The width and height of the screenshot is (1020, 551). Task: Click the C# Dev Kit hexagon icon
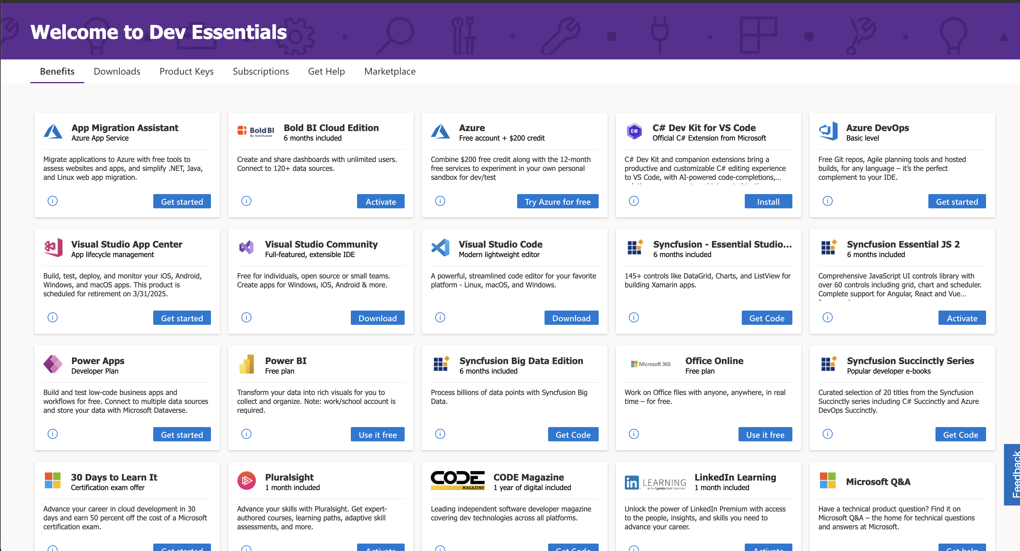[x=634, y=131]
